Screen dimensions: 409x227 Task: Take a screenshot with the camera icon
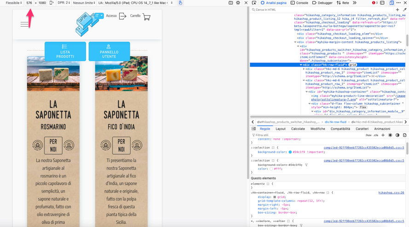tap(230, 3)
